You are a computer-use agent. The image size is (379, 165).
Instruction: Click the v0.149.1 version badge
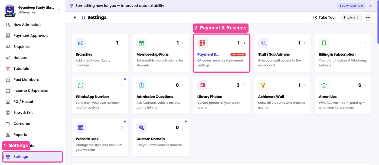click(10, 15)
